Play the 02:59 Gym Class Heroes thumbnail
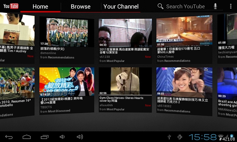 pyautogui.click(x=125, y=81)
